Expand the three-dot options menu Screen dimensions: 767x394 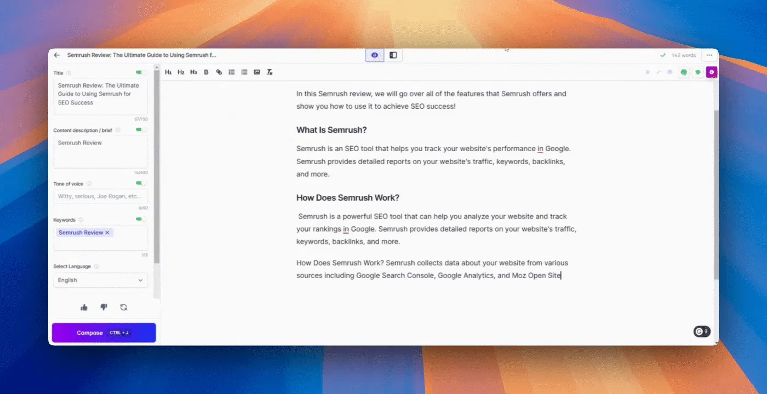709,55
